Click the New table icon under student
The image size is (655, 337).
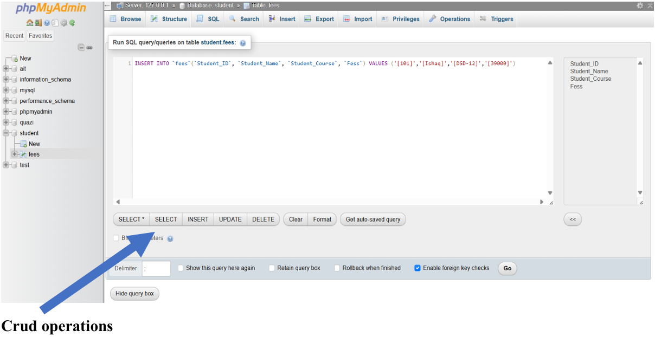click(x=23, y=144)
